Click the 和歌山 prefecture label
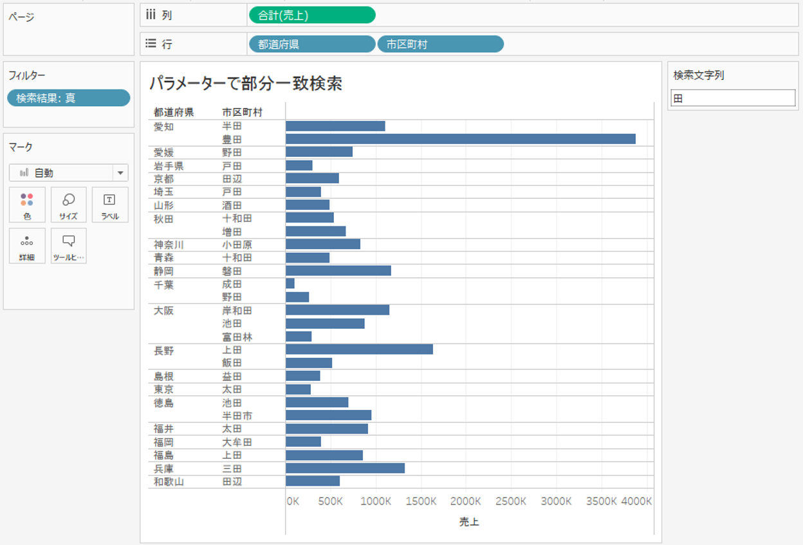Image resolution: width=803 pixels, height=545 pixels. click(169, 481)
